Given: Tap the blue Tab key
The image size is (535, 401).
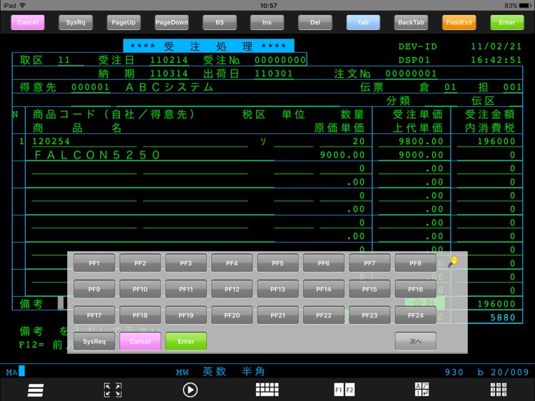Looking at the screenshot, I should tap(363, 23).
